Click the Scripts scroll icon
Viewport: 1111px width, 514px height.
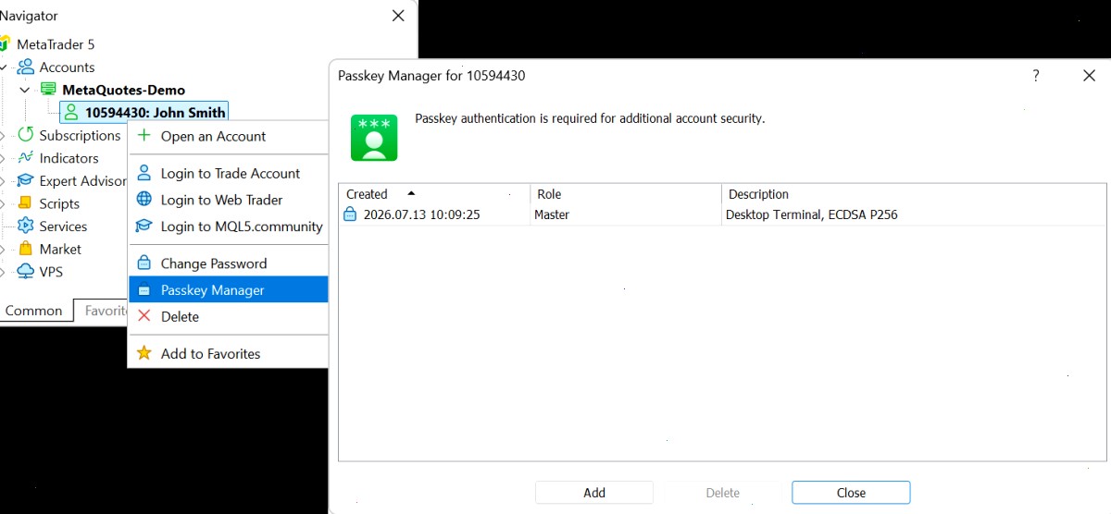click(x=26, y=203)
